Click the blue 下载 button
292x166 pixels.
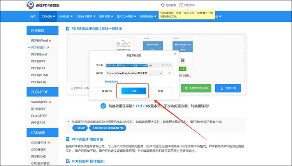pyautogui.click(x=134, y=91)
